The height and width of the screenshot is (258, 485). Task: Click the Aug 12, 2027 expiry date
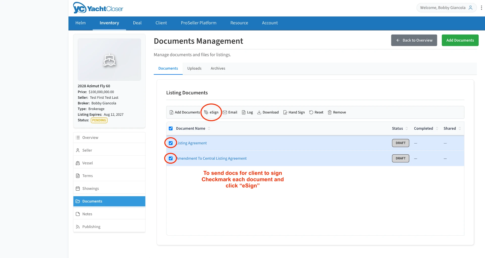coord(114,114)
